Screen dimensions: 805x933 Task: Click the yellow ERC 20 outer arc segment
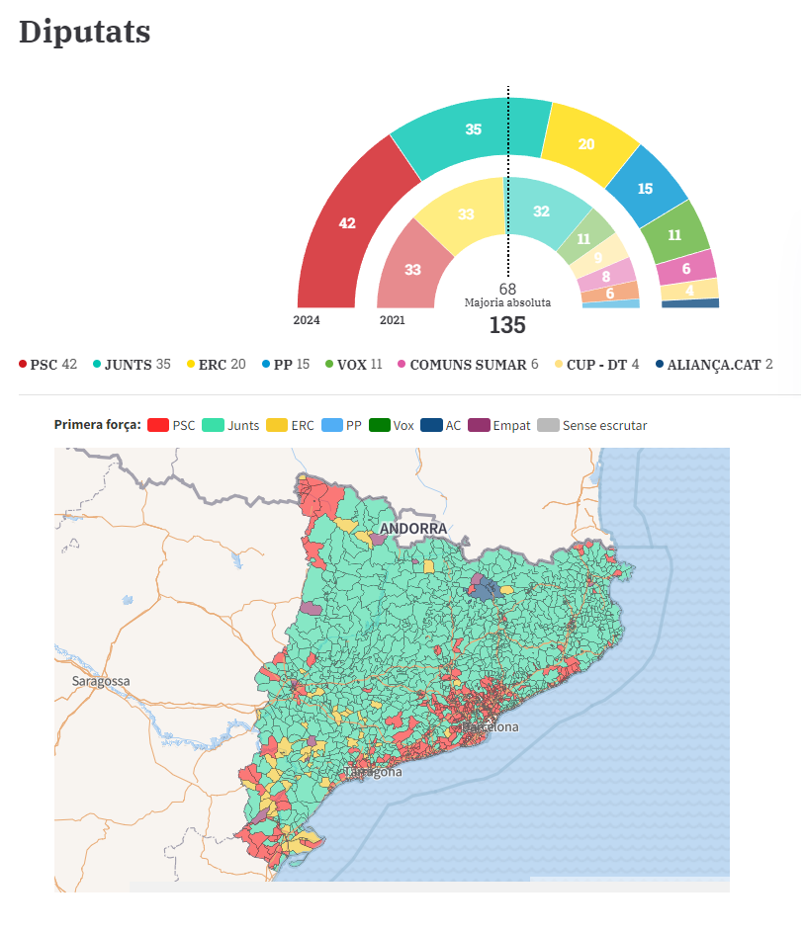[x=586, y=144]
